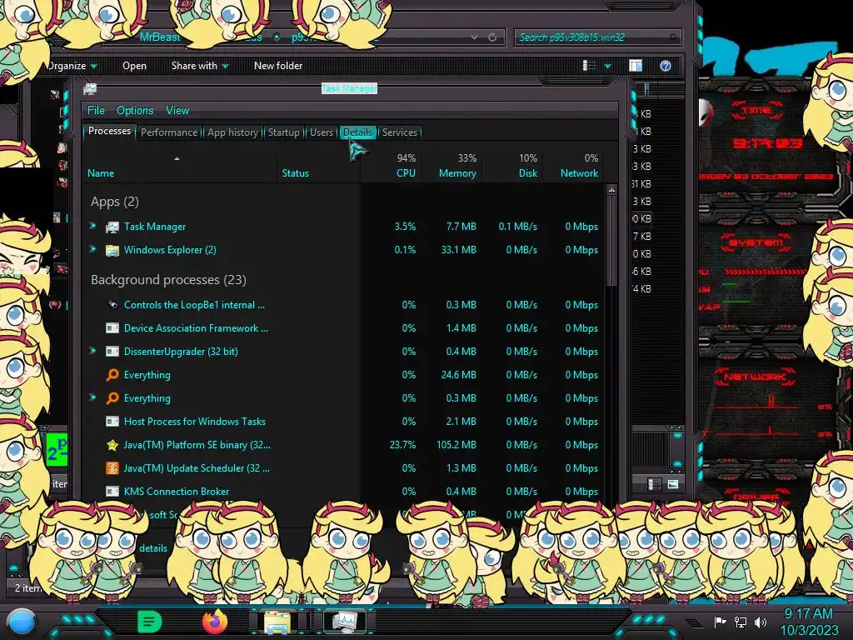Switch to the Users tab

coord(322,132)
